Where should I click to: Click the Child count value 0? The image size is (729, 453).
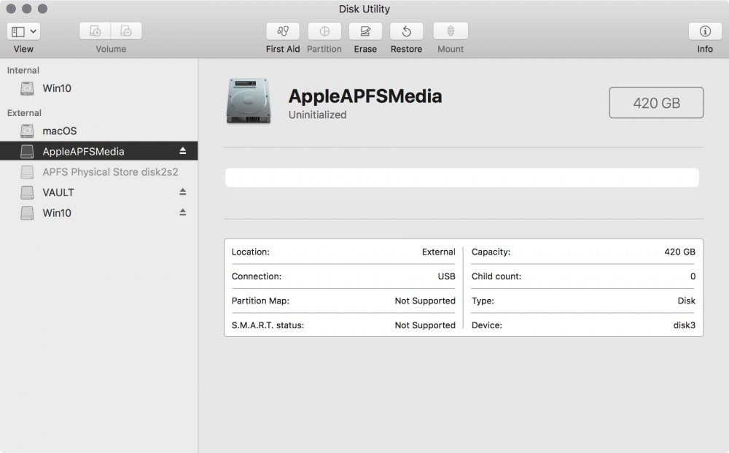[693, 276]
